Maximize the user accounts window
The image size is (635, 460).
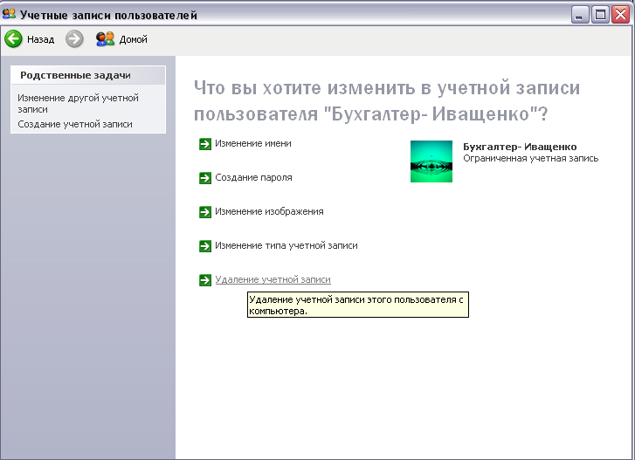600,15
